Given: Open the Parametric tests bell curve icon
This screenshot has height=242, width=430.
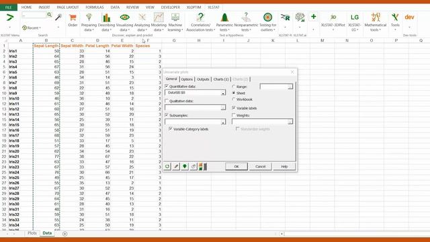Looking at the screenshot, I should click(x=224, y=17).
